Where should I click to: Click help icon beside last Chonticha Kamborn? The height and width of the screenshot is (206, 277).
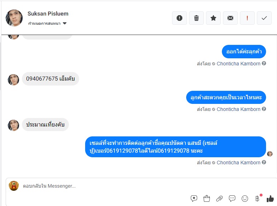point(264,162)
